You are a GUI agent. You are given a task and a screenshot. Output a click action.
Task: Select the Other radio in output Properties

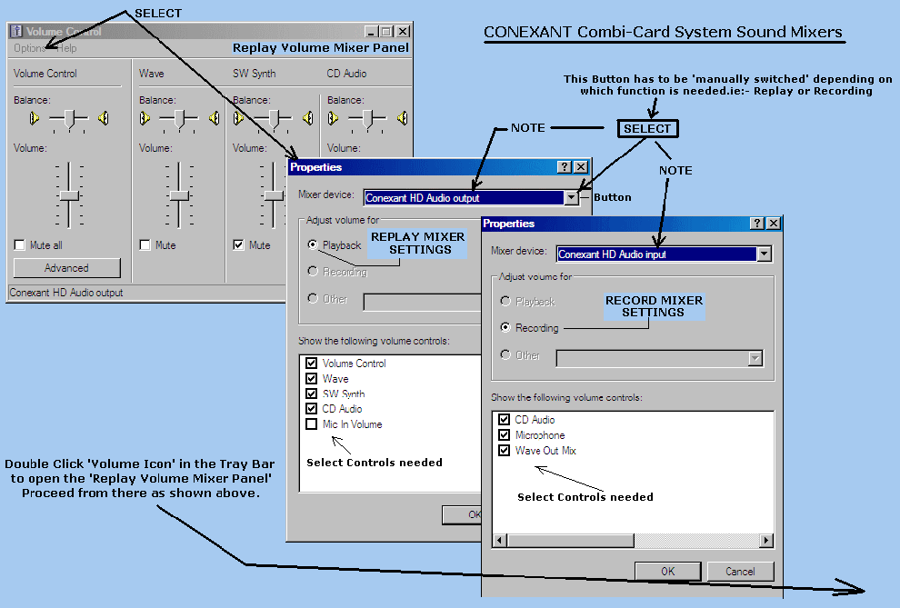click(x=313, y=298)
